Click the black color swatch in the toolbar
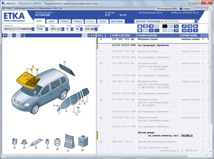This screenshot has height=159, width=214. [165, 26]
